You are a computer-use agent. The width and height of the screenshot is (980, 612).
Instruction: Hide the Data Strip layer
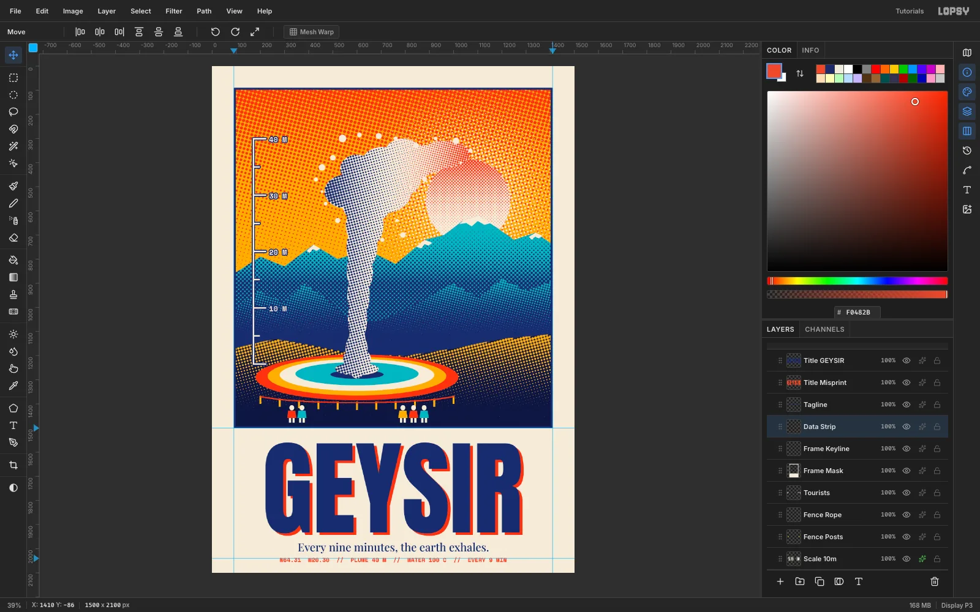[907, 427]
